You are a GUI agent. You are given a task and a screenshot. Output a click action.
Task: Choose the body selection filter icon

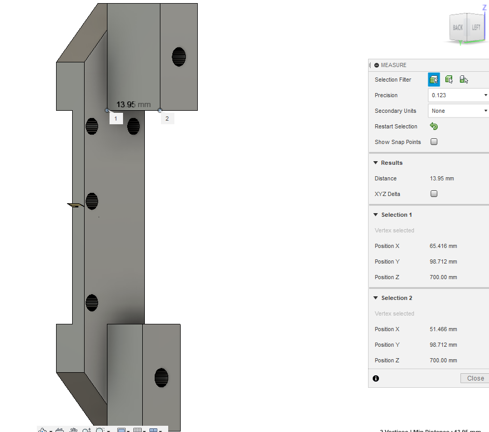click(x=449, y=80)
